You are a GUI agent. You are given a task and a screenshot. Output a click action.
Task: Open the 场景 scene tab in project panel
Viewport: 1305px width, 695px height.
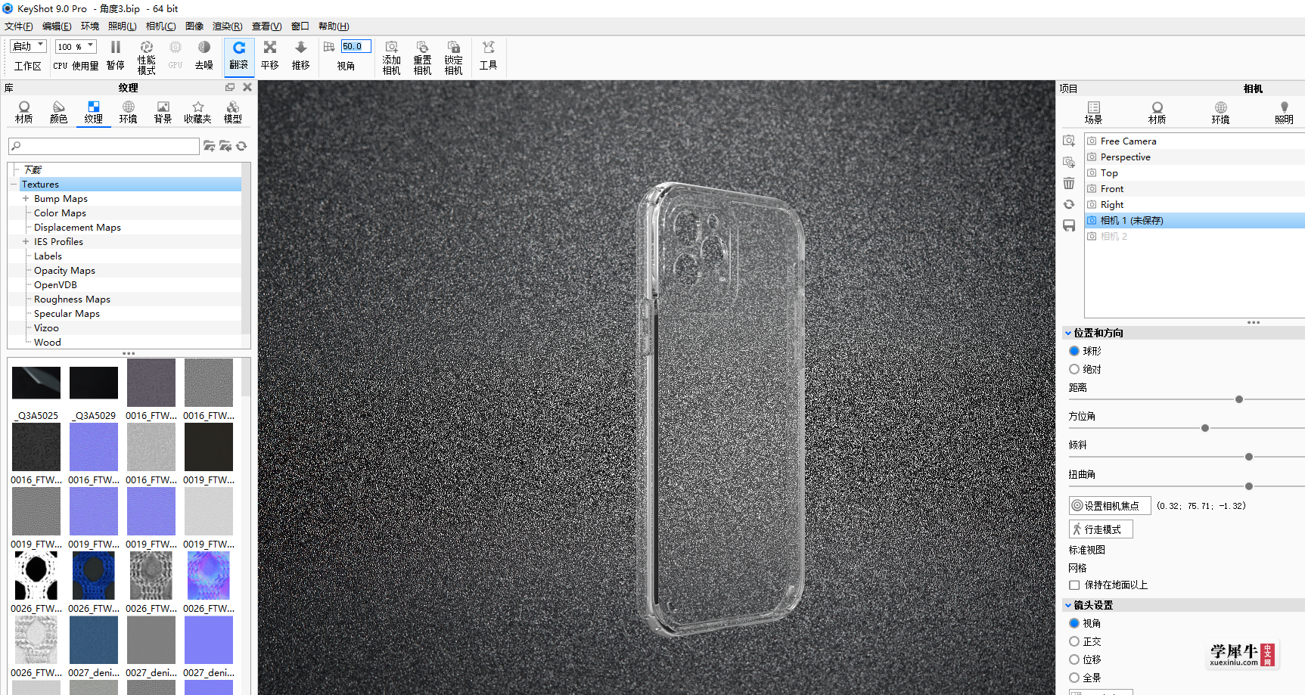click(1093, 113)
